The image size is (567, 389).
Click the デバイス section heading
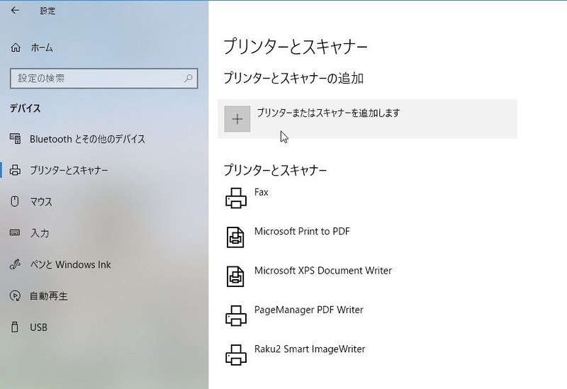(x=25, y=108)
